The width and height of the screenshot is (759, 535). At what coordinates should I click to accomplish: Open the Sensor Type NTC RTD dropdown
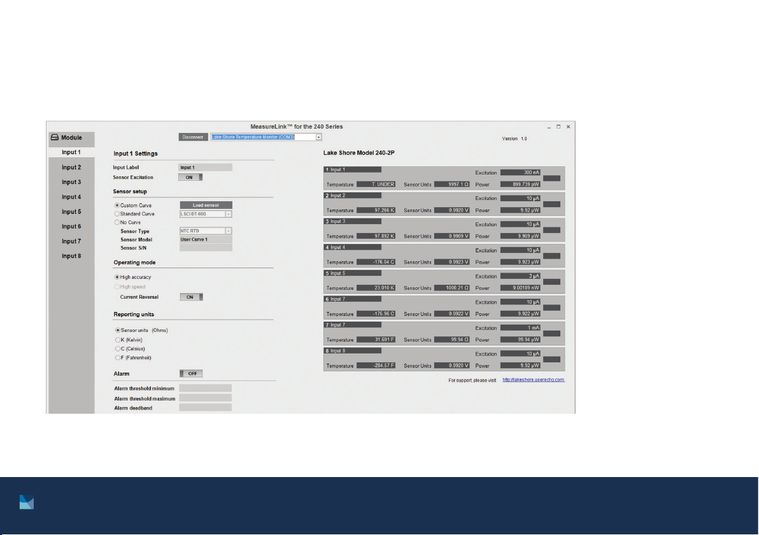pos(229,231)
